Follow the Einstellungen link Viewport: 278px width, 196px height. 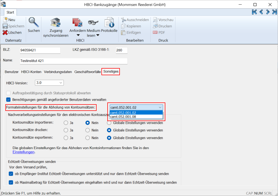[x=24, y=152]
